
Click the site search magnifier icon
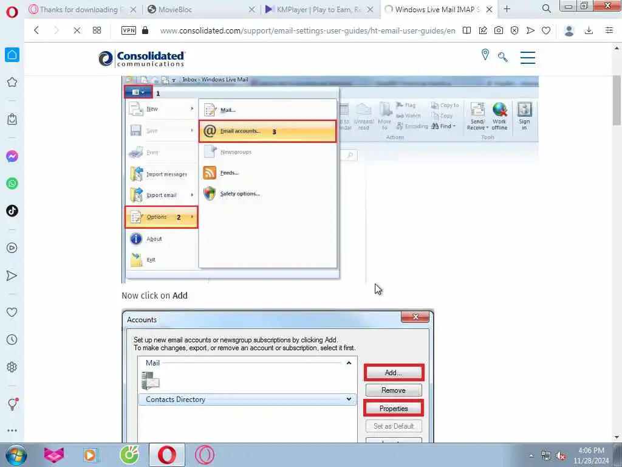tap(502, 57)
